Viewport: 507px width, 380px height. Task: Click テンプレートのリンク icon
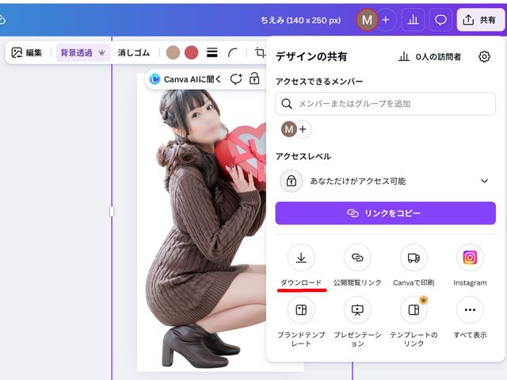(414, 309)
